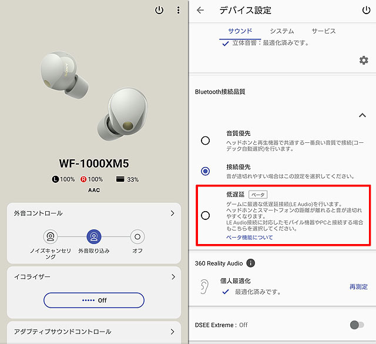Tap the power icon on the デバイス設定 screen
The width and height of the screenshot is (376, 344).
click(x=366, y=10)
